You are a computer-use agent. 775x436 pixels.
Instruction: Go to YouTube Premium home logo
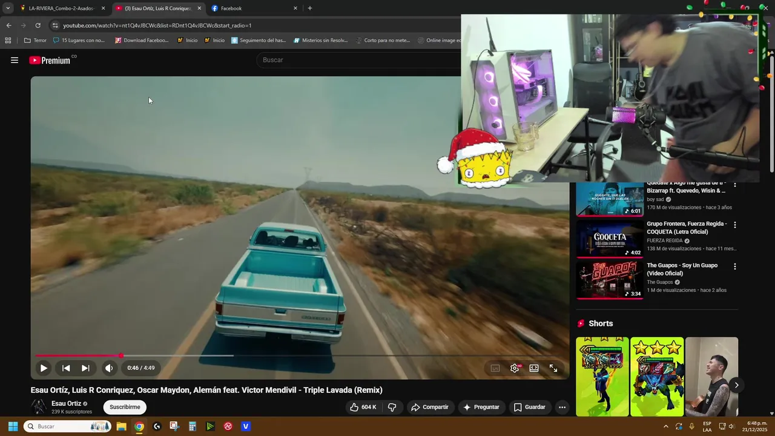pos(50,60)
